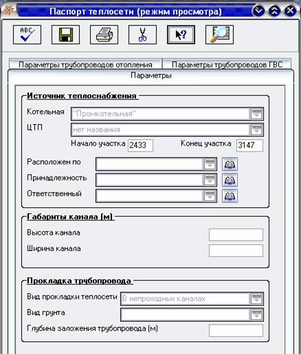This screenshot has height=354, width=301.
Task: Switch to Параметры трубопроводов ГВС tab
Action: 227,64
